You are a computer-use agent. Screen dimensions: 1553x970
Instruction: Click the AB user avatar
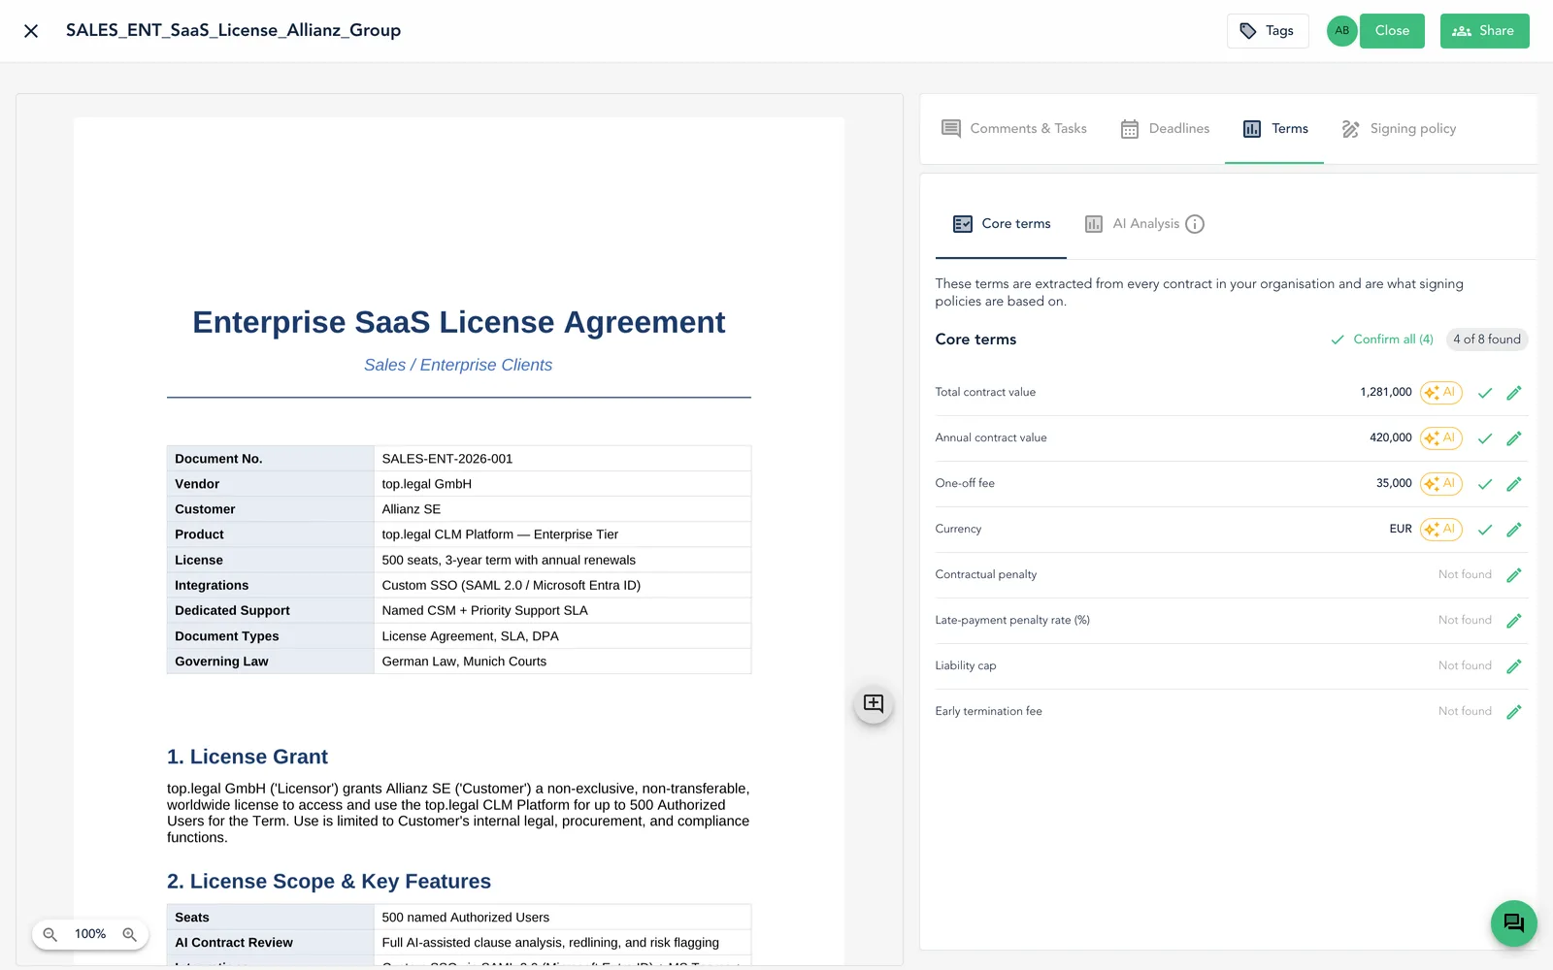(x=1341, y=31)
